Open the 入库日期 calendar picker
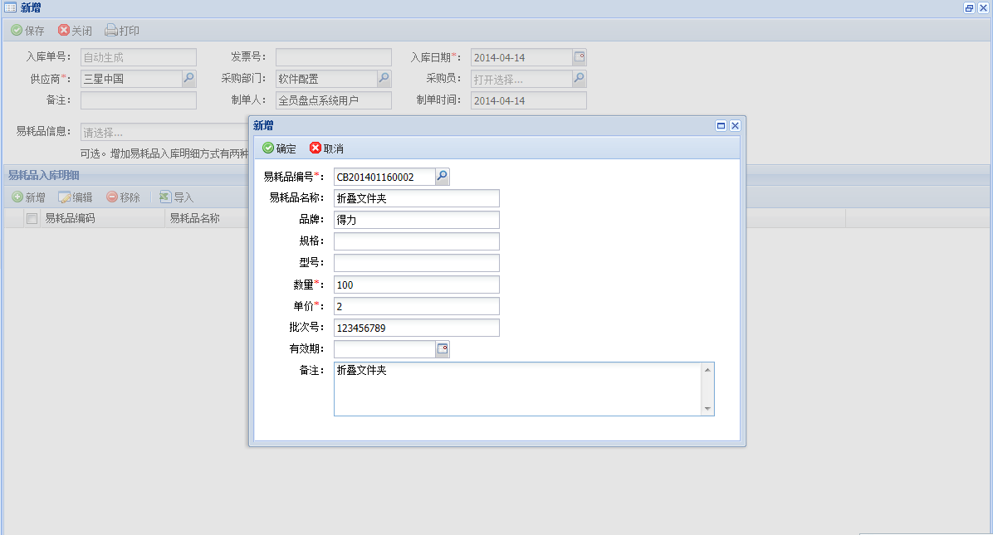Viewport: 993px width, 535px height. pyautogui.click(x=580, y=57)
